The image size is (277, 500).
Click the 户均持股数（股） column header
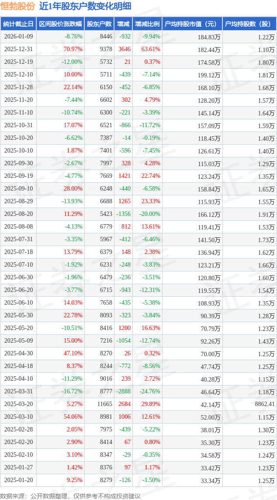coord(249,24)
